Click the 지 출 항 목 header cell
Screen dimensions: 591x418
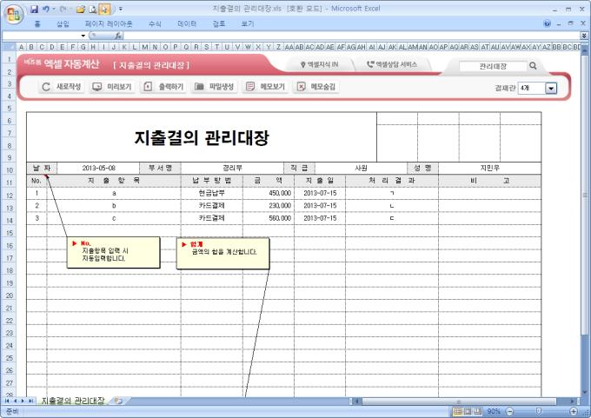tap(114, 181)
